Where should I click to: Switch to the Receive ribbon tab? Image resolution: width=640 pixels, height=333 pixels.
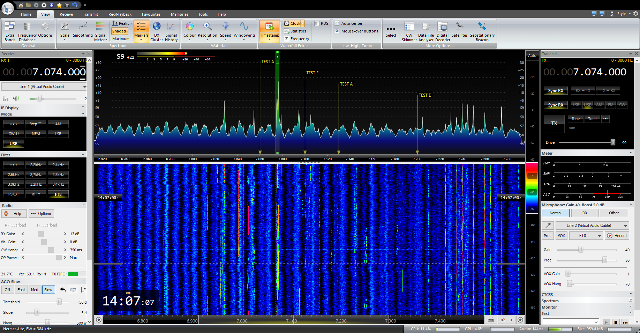[66, 14]
